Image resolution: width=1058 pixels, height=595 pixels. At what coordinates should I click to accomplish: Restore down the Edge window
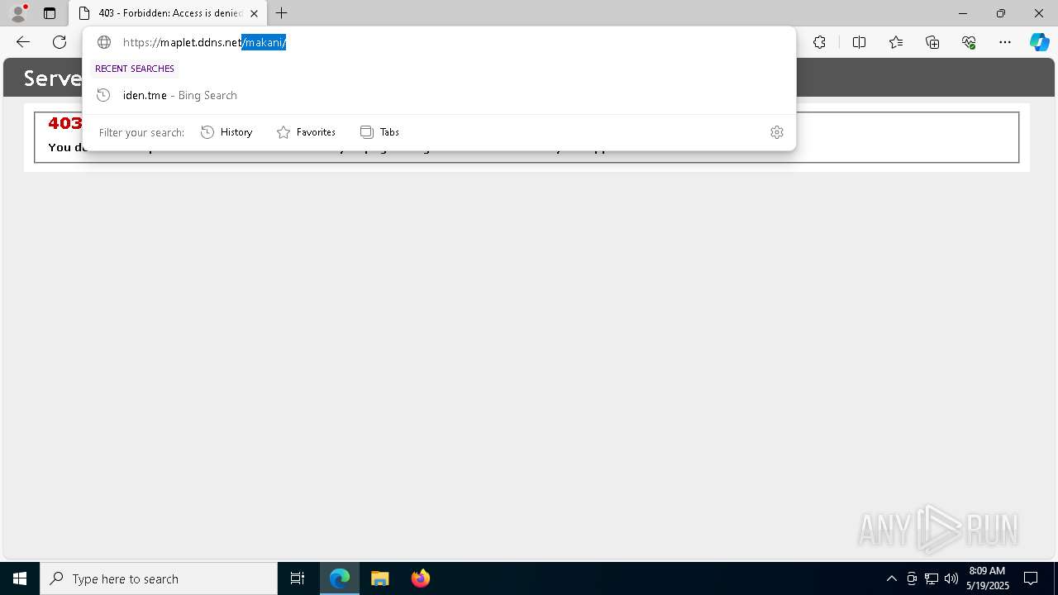pyautogui.click(x=1001, y=13)
